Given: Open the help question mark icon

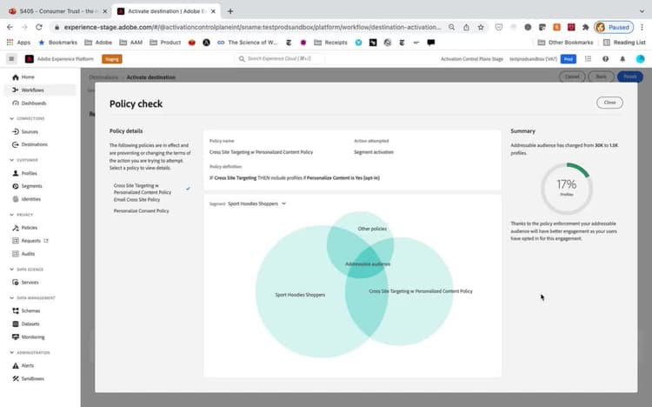Looking at the screenshot, I should click(x=605, y=59).
